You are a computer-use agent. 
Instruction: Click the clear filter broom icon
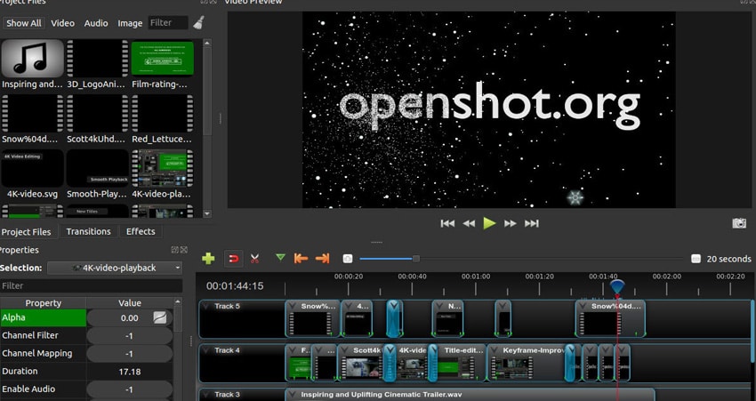click(x=197, y=23)
